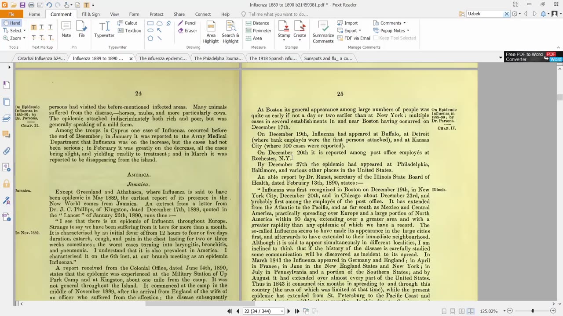563x316 pixels.
Task: Open the Create stamp dropdown
Action: (300, 31)
